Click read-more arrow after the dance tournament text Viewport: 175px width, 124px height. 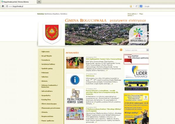click(x=106, y=71)
